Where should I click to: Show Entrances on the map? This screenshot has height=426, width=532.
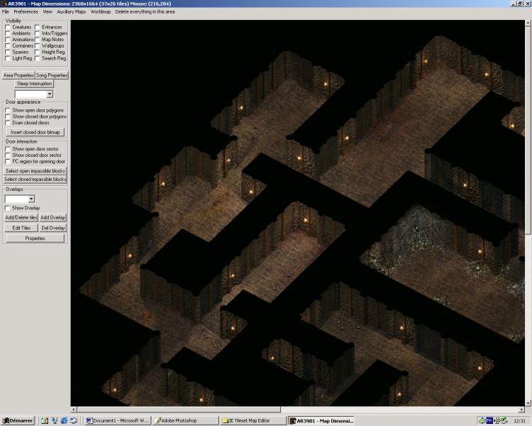pyautogui.click(x=37, y=27)
